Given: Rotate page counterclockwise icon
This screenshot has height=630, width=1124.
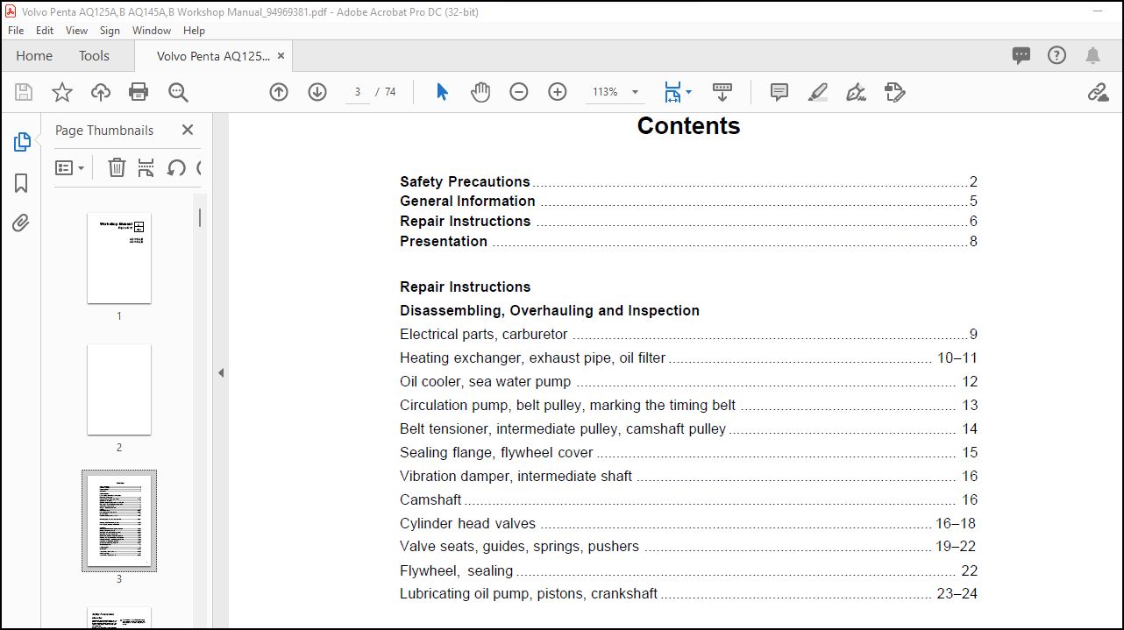Looking at the screenshot, I should point(176,167).
